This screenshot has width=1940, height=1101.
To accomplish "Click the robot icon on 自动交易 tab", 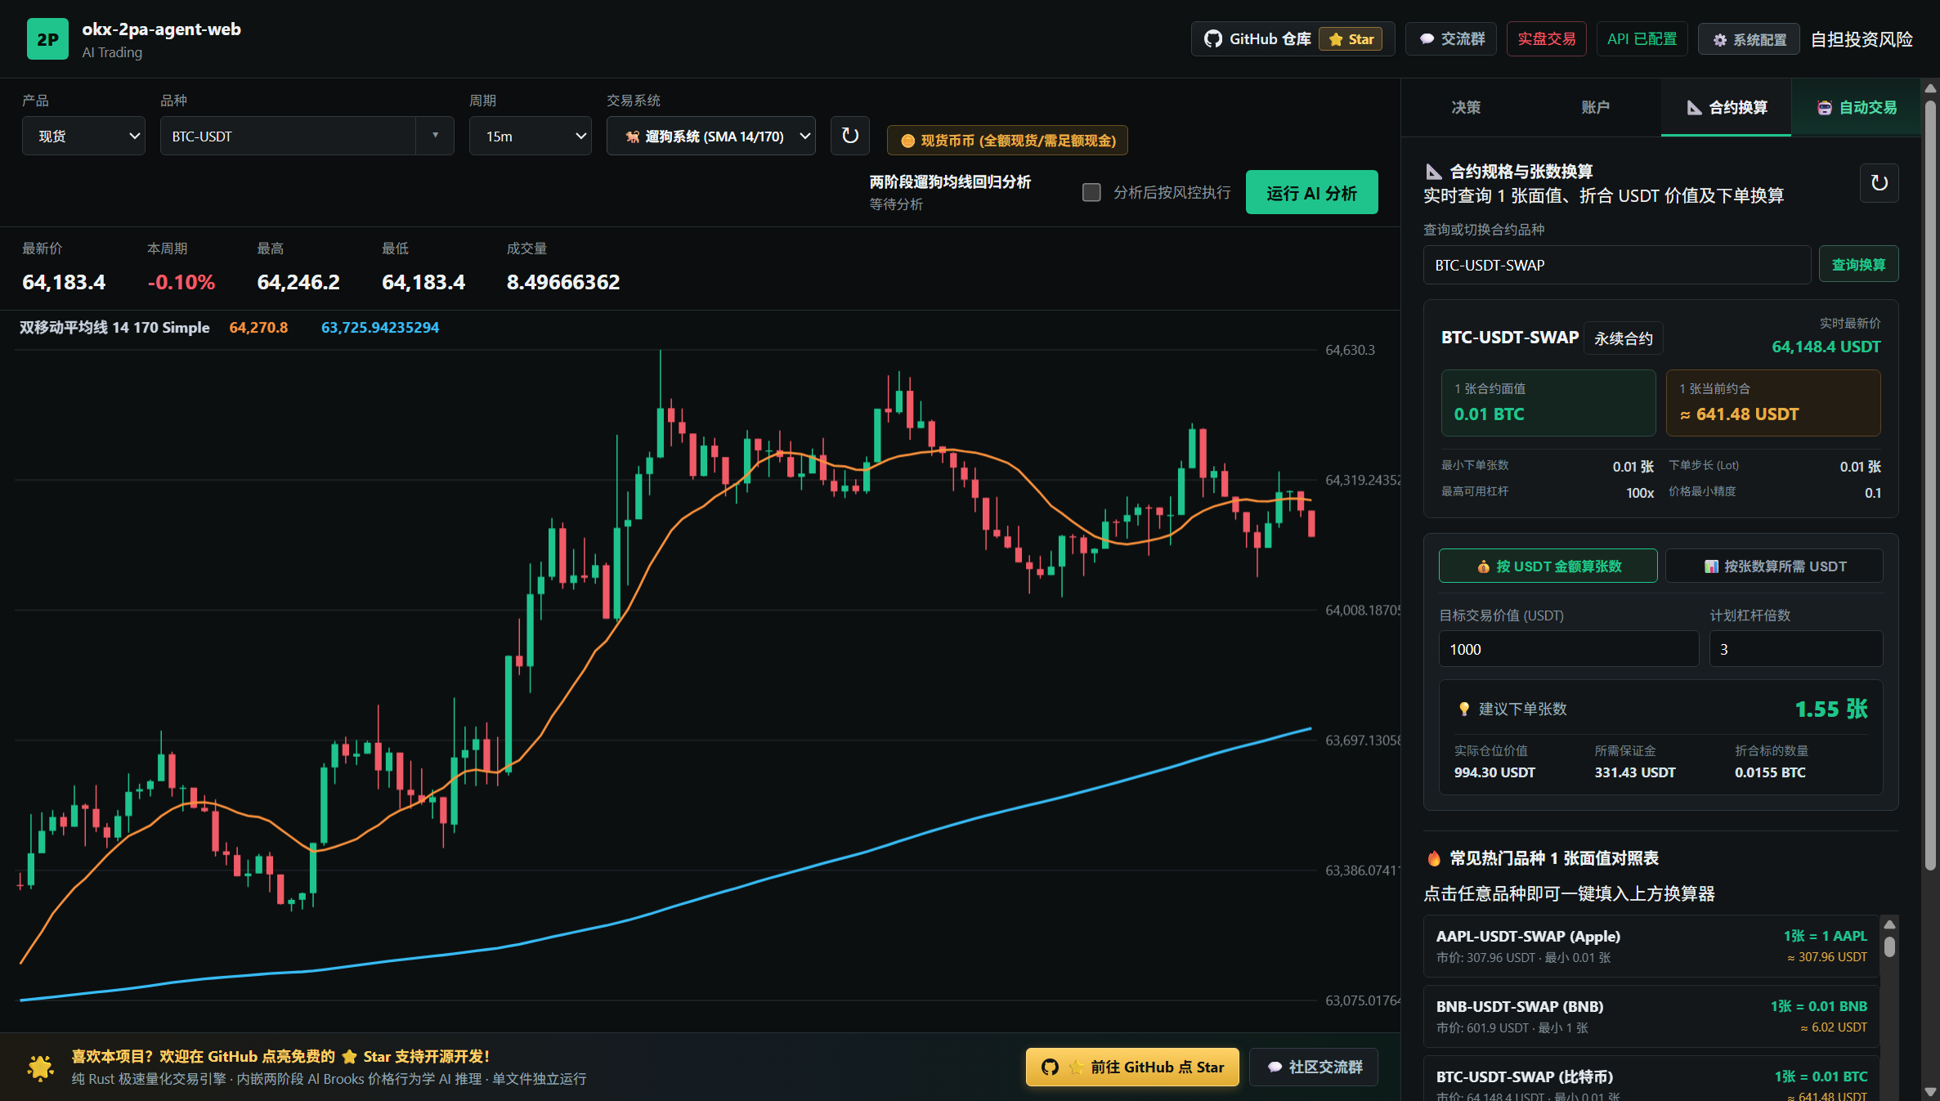I will click(x=1824, y=108).
